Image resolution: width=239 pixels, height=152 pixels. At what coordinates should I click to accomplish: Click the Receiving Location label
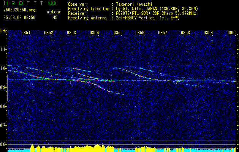[89, 9]
